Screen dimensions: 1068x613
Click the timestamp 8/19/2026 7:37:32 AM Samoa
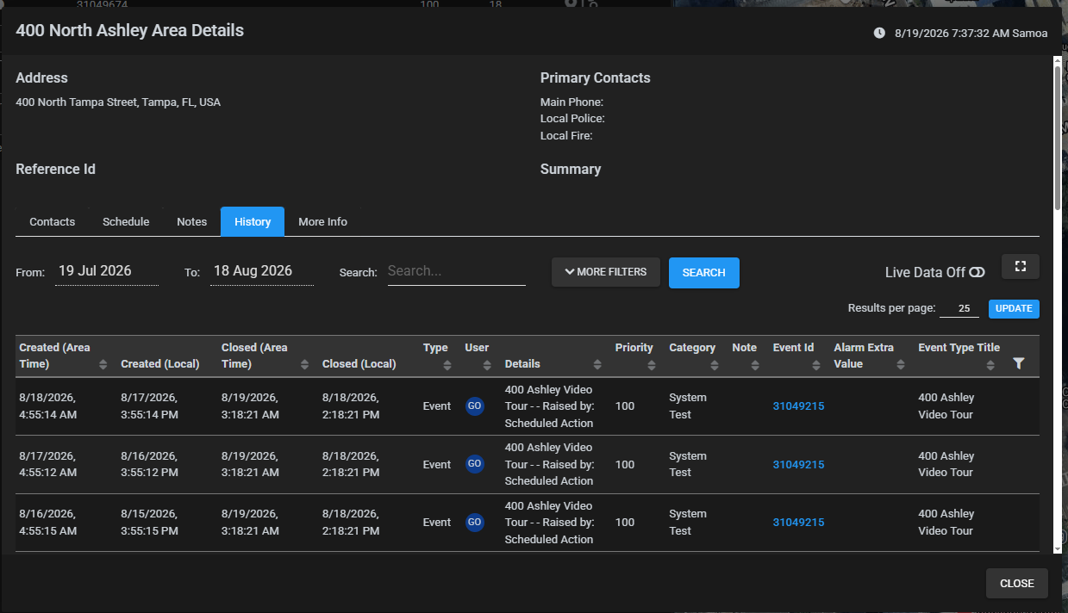(x=971, y=34)
